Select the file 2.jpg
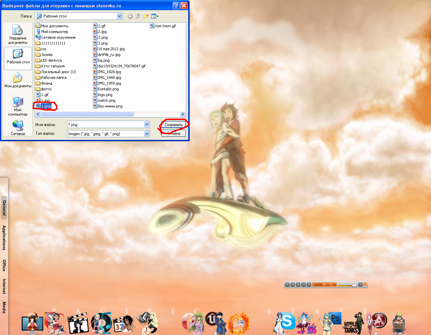This screenshot has height=335, width=431. tap(100, 32)
